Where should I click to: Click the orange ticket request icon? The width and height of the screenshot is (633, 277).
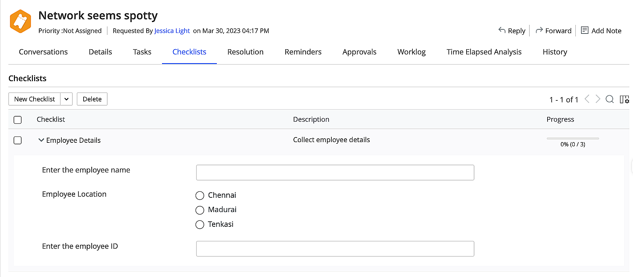coord(21,21)
